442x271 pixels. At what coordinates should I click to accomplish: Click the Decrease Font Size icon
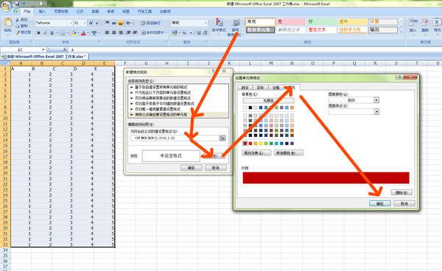coord(97,23)
